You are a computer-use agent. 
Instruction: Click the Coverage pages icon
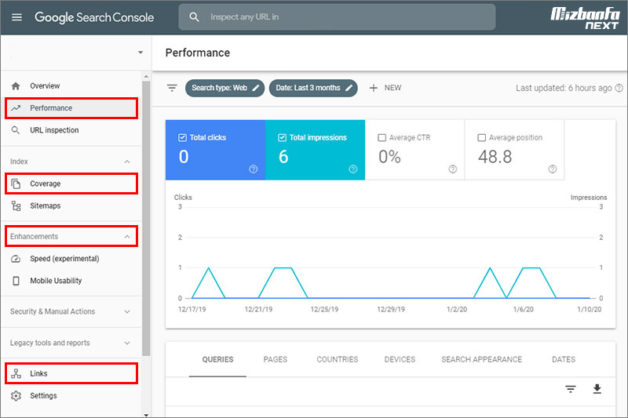click(16, 184)
